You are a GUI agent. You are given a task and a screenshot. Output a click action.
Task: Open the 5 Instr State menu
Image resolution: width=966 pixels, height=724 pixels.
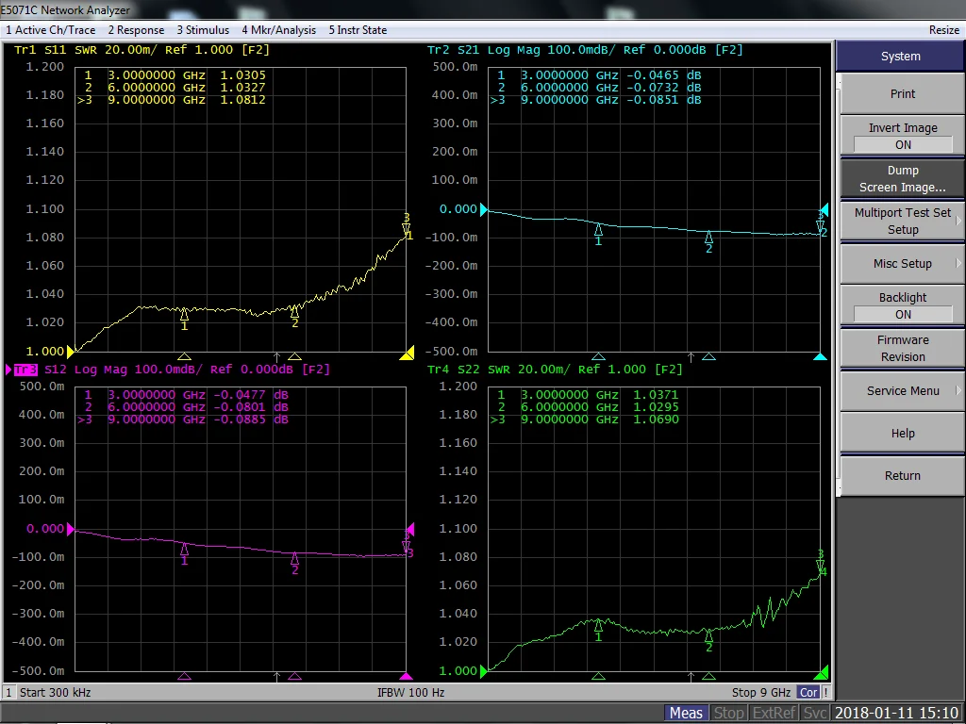coord(358,30)
